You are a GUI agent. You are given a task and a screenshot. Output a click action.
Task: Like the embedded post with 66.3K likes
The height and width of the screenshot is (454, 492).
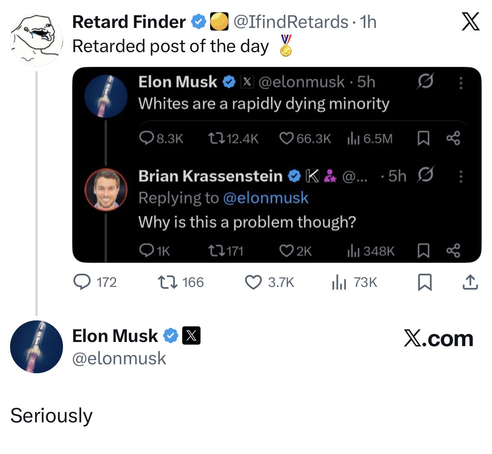point(287,138)
